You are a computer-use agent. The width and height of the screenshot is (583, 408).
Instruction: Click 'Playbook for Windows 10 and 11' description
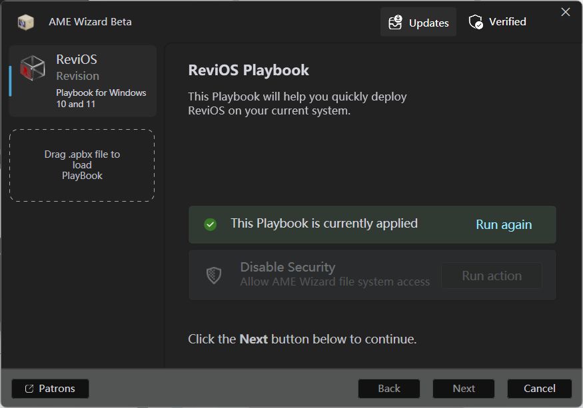pyautogui.click(x=101, y=98)
